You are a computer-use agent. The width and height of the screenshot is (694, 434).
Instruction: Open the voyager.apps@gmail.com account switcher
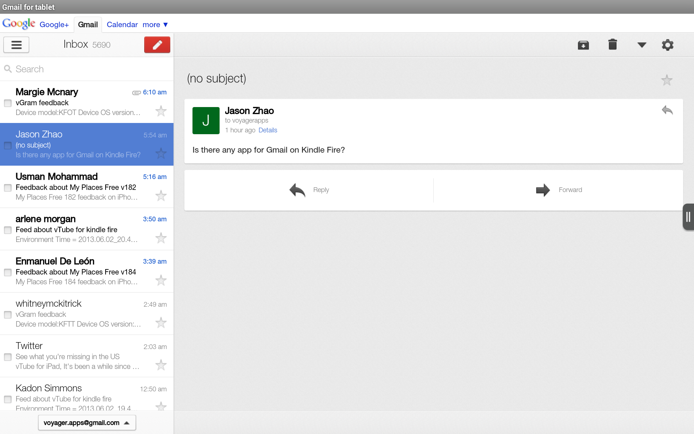tap(87, 422)
